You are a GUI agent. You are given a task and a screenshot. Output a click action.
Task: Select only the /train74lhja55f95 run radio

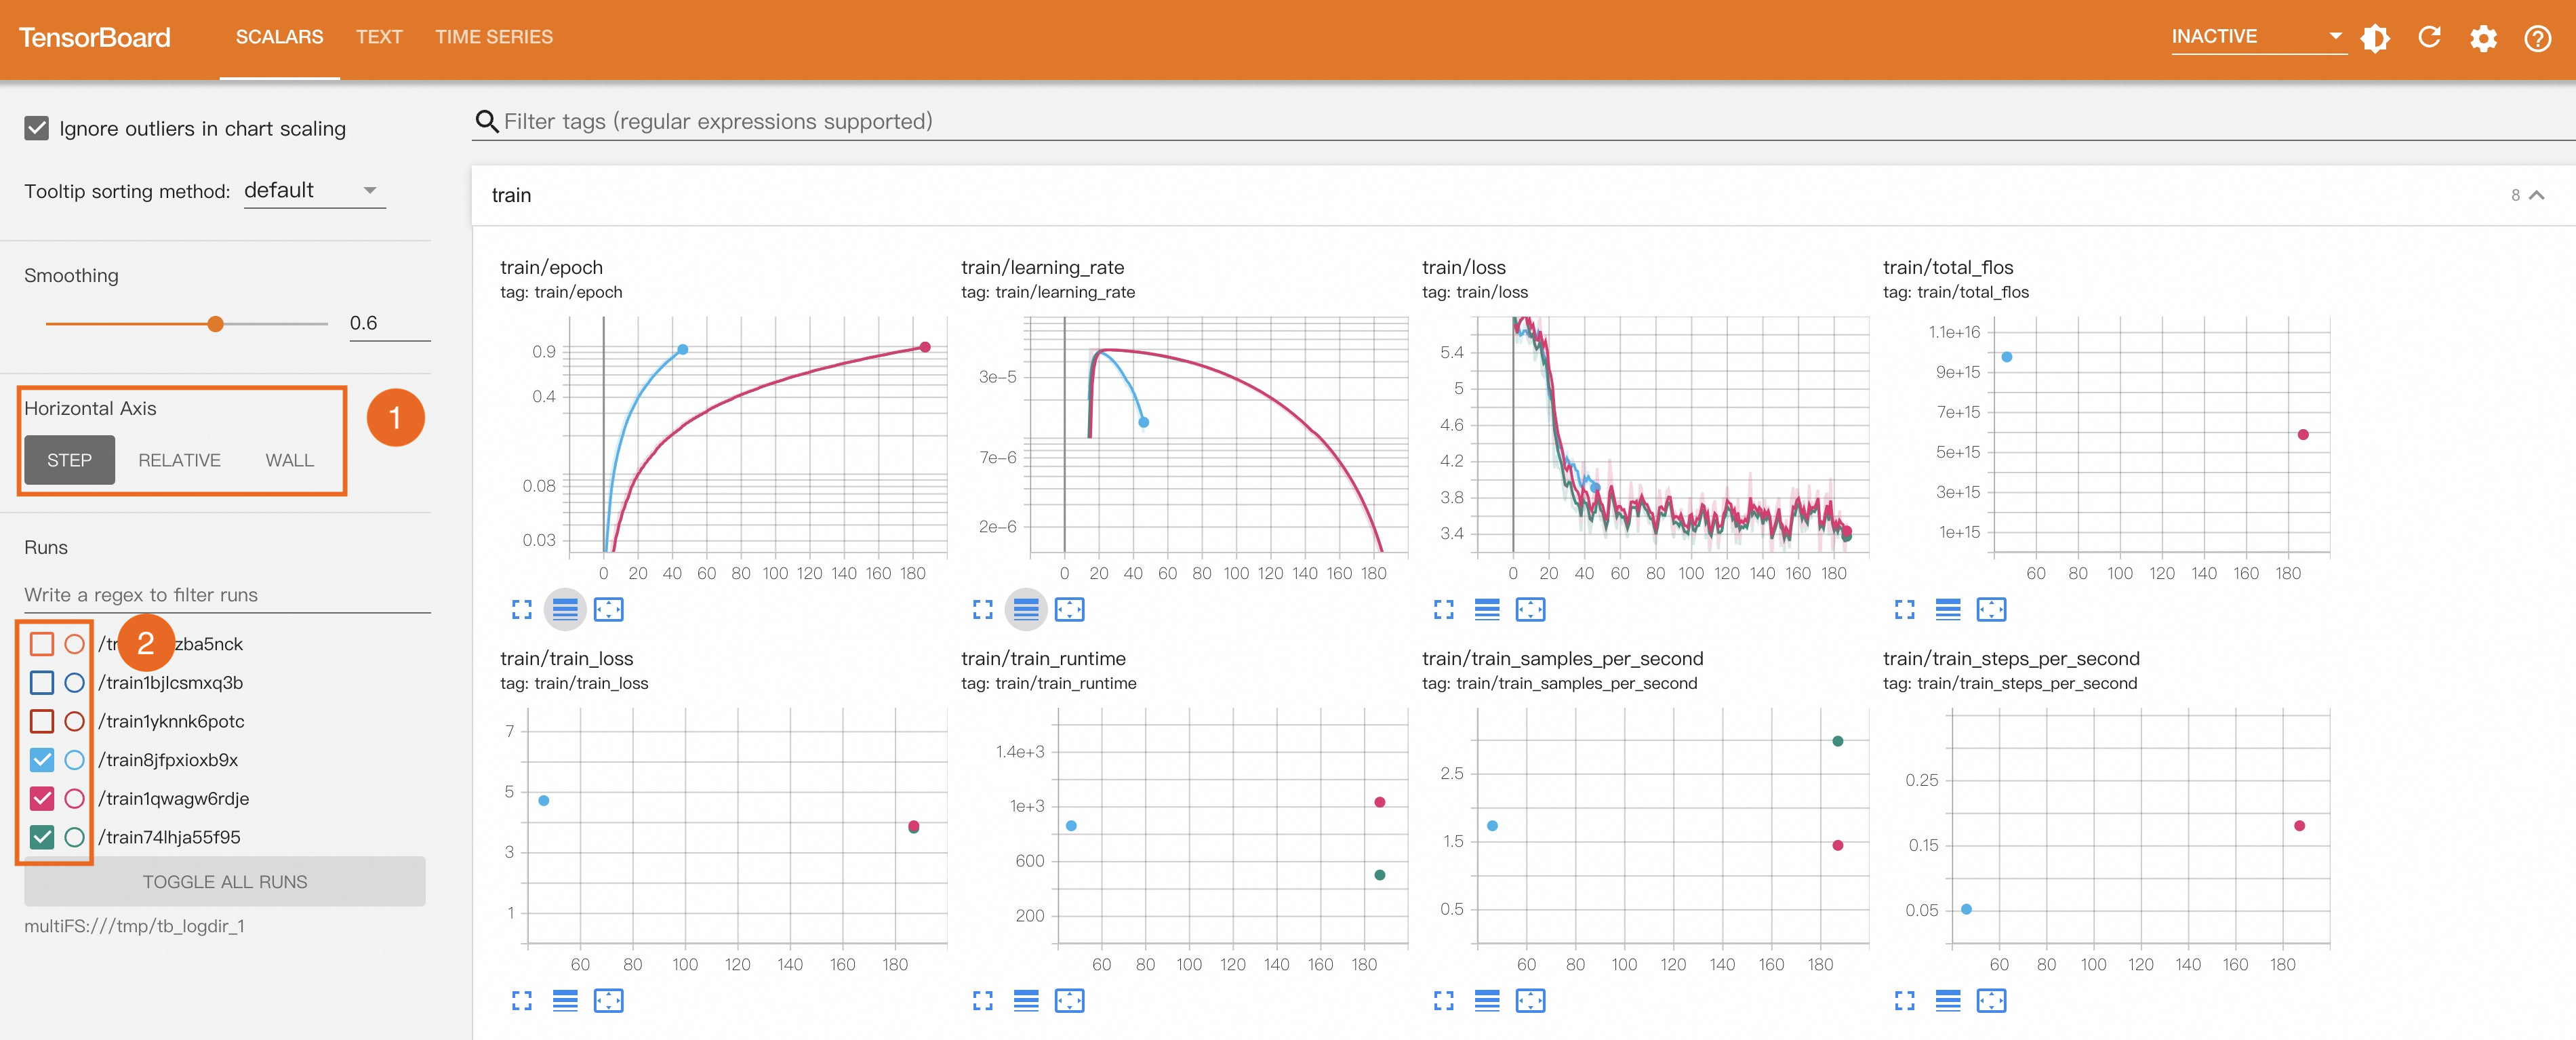(x=74, y=837)
